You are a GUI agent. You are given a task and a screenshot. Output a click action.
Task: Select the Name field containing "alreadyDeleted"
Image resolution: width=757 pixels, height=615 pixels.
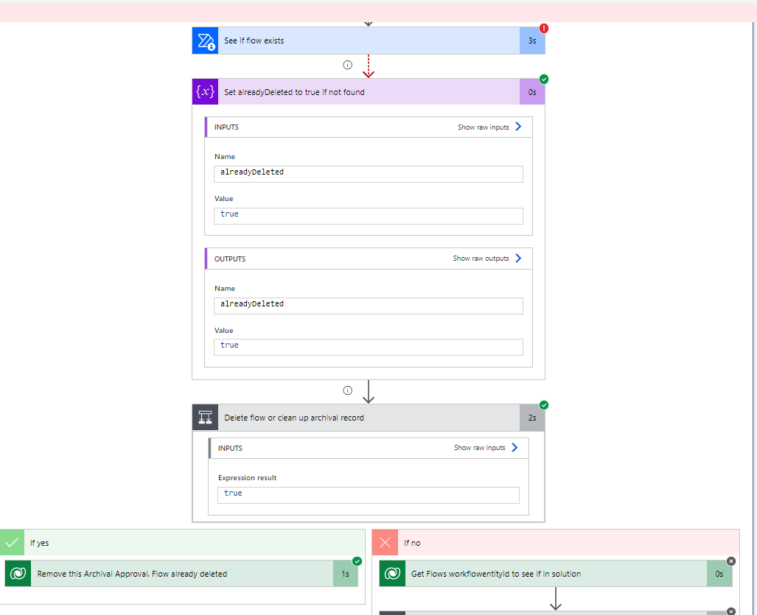368,174
